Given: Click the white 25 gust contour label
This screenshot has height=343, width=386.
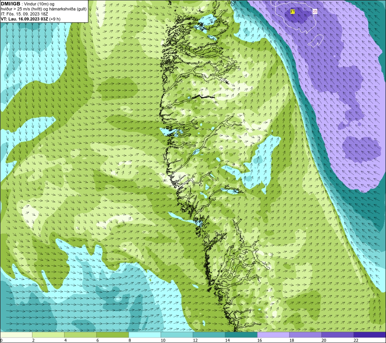Looking at the screenshot, I should (315, 11).
